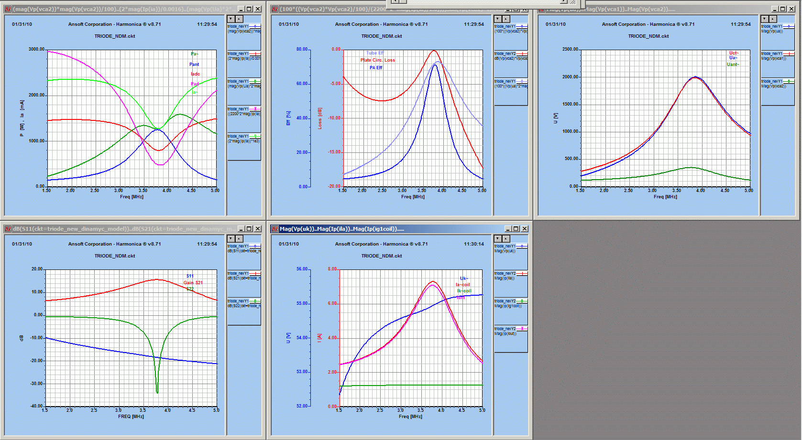Click the 'S11' curve label

pyautogui.click(x=190, y=276)
